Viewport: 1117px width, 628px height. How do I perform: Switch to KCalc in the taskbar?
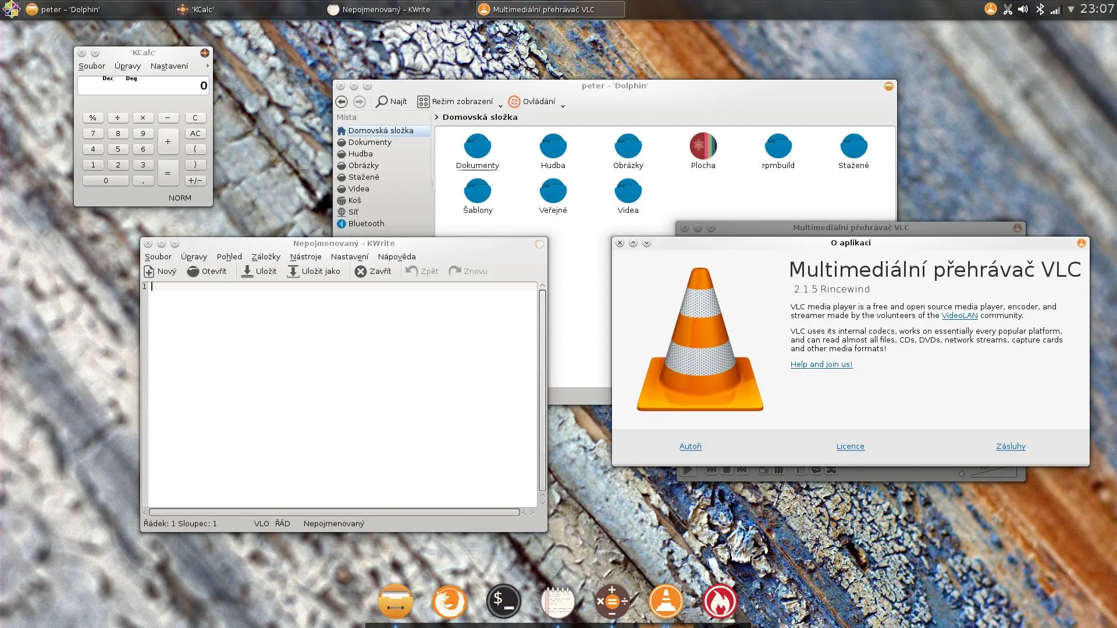(247, 9)
